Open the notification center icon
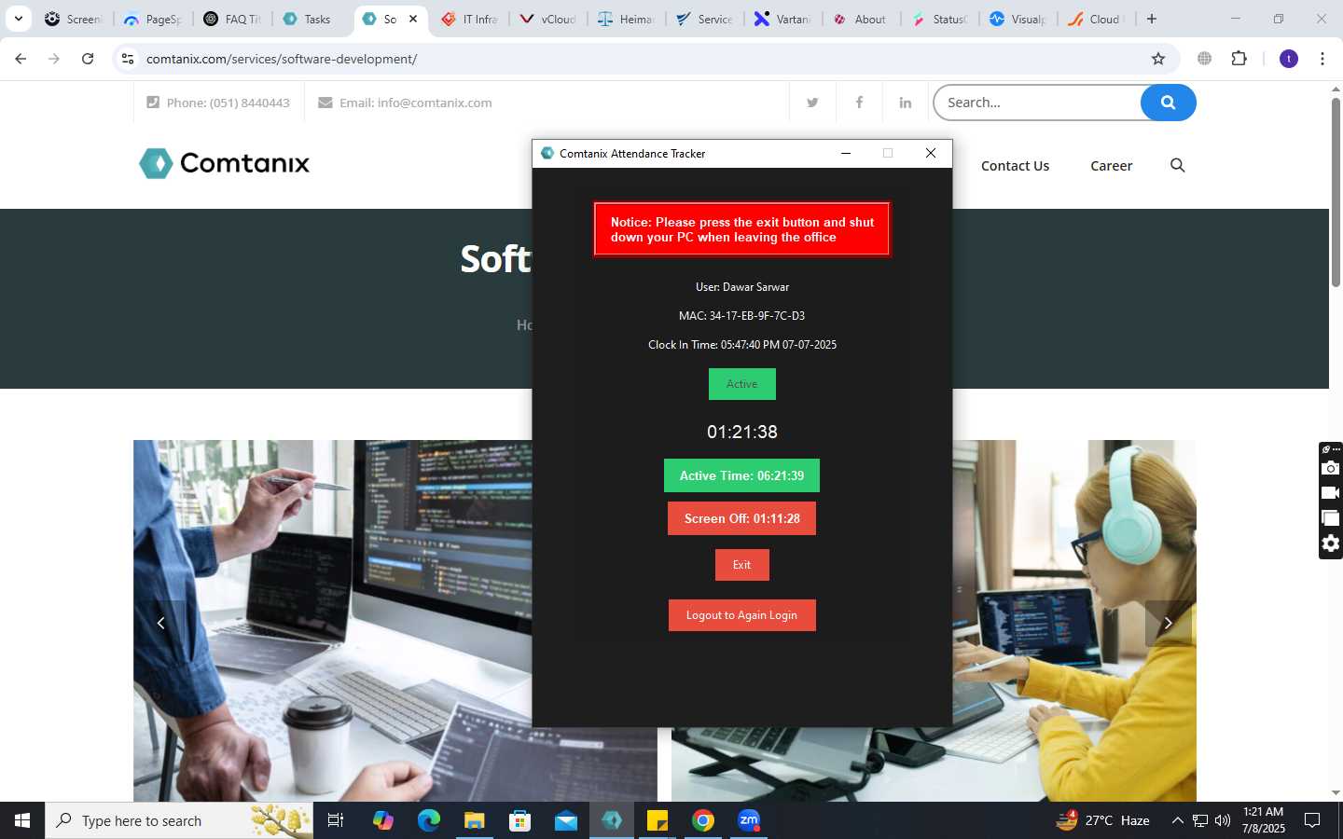This screenshot has height=839, width=1343. coord(1312,820)
